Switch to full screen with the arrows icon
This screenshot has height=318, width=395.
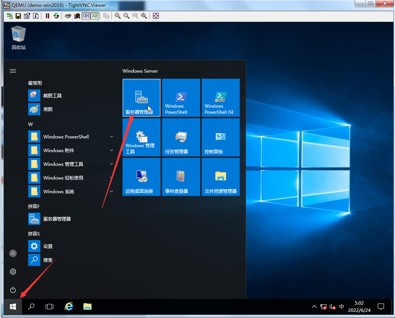156,16
